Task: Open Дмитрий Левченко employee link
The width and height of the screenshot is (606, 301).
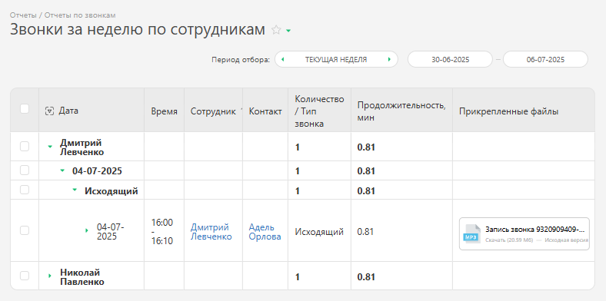Action: coord(211,232)
